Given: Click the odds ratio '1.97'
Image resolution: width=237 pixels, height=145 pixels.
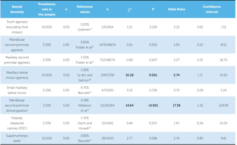Looking at the screenshot, I should click(177, 123).
